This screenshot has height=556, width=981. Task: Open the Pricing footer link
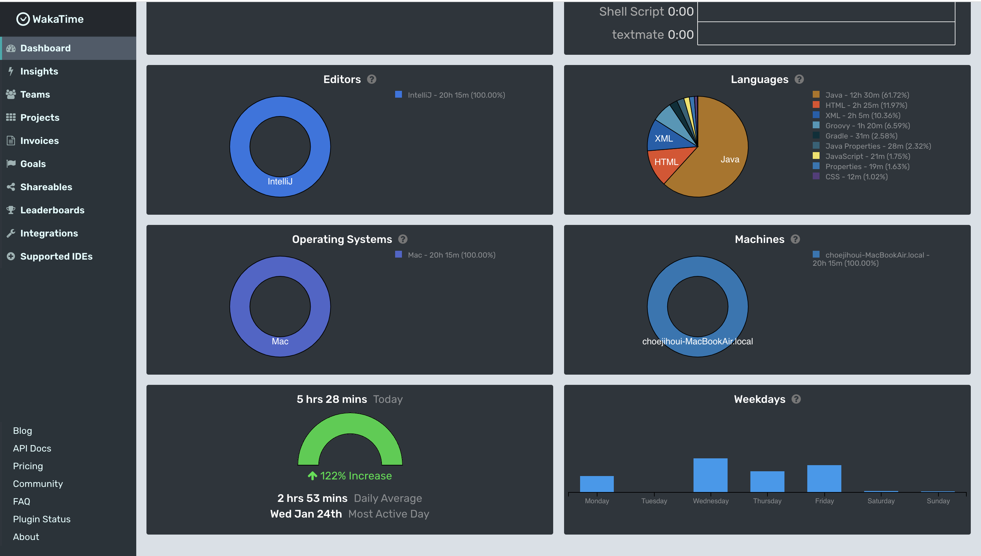click(x=28, y=466)
